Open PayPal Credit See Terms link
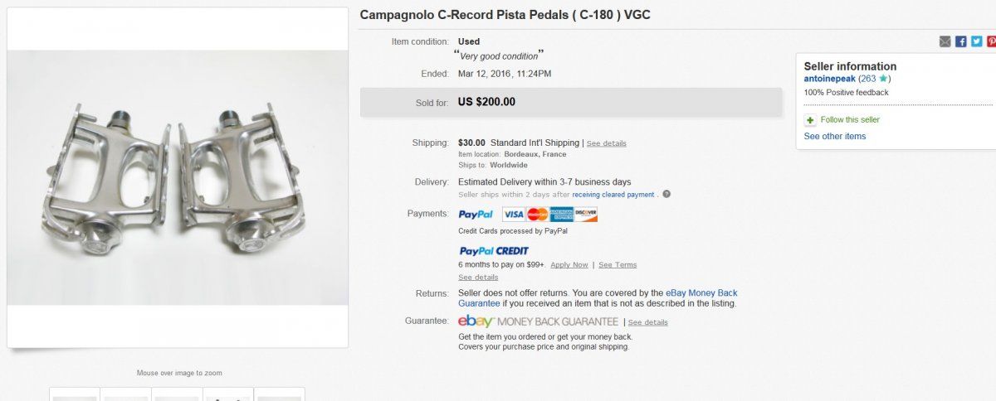This screenshot has height=401, width=996. click(618, 265)
